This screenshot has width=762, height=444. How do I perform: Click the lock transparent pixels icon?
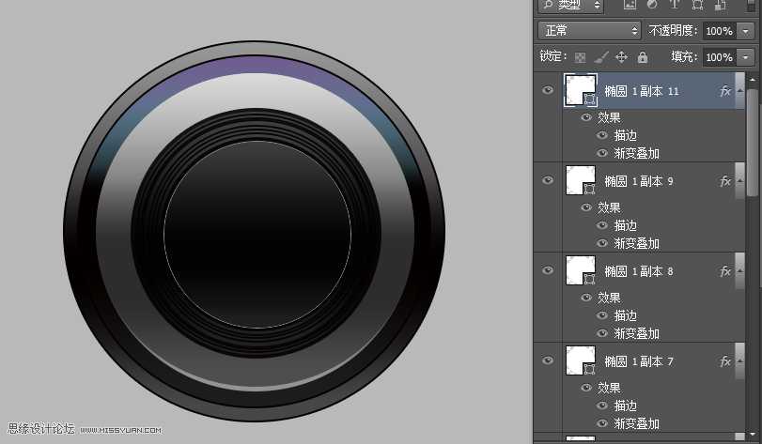(x=580, y=57)
